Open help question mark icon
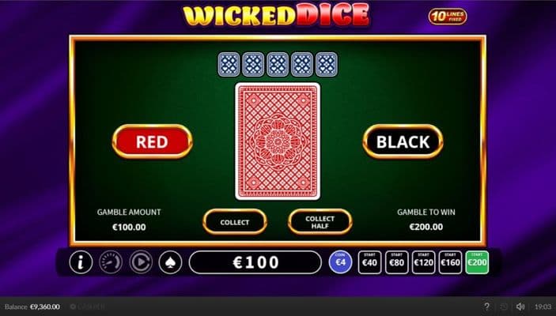This screenshot has height=316, width=556. click(x=487, y=307)
